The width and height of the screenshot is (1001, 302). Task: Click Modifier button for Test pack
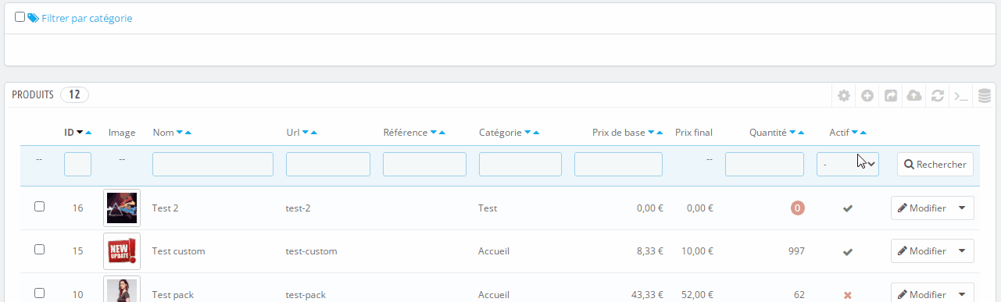point(922,294)
